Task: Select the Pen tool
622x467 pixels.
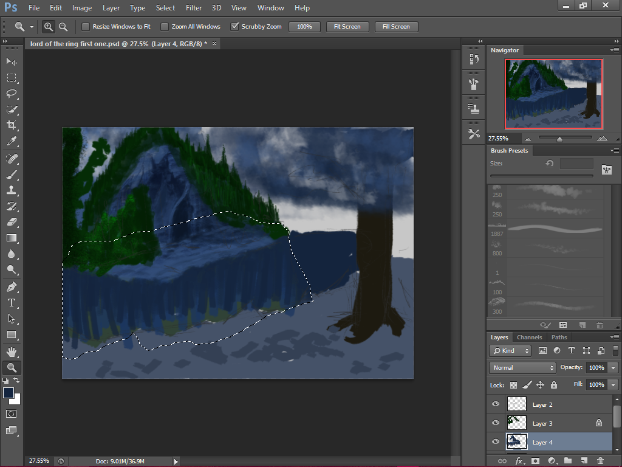Action: pos(12,287)
